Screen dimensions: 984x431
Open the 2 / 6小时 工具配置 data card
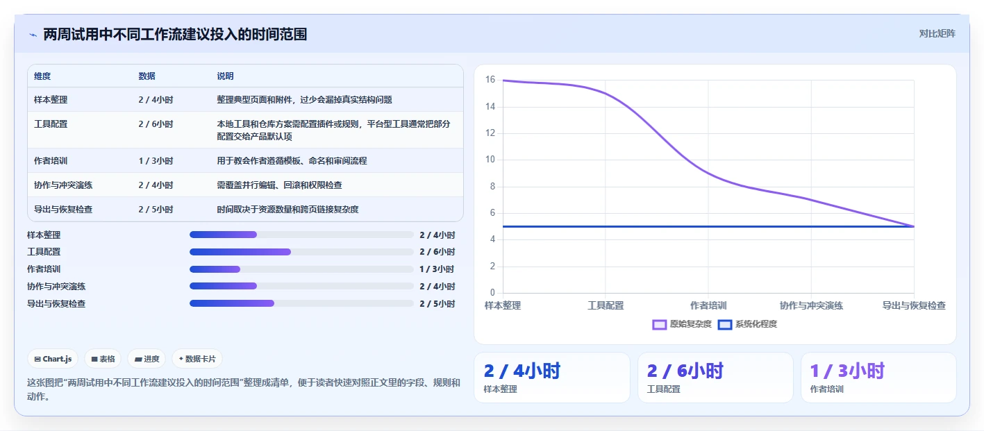715,378
